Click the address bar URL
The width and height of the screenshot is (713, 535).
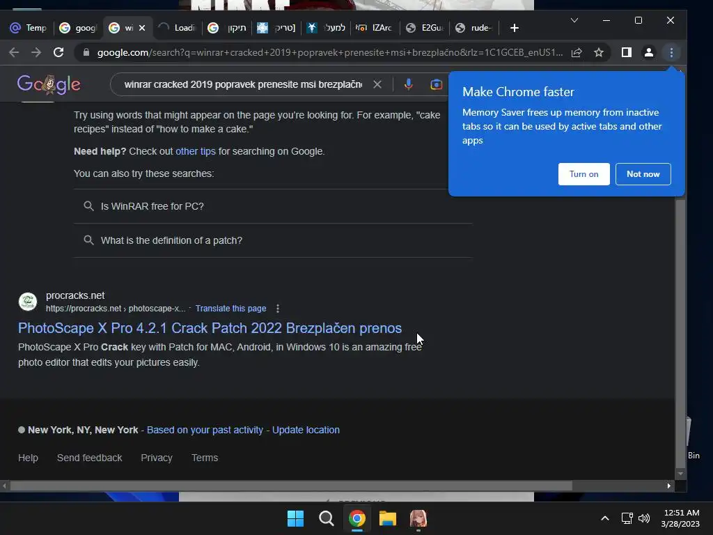(x=329, y=52)
